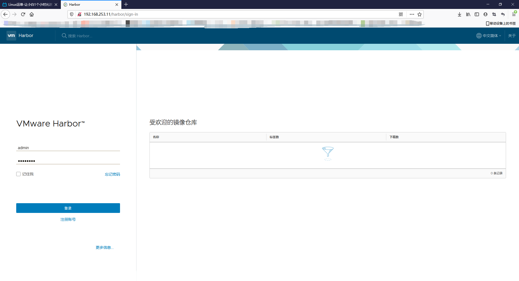Click the address bar URL 192.168.253.11
Screen dimensions: 519x281
click(111, 14)
